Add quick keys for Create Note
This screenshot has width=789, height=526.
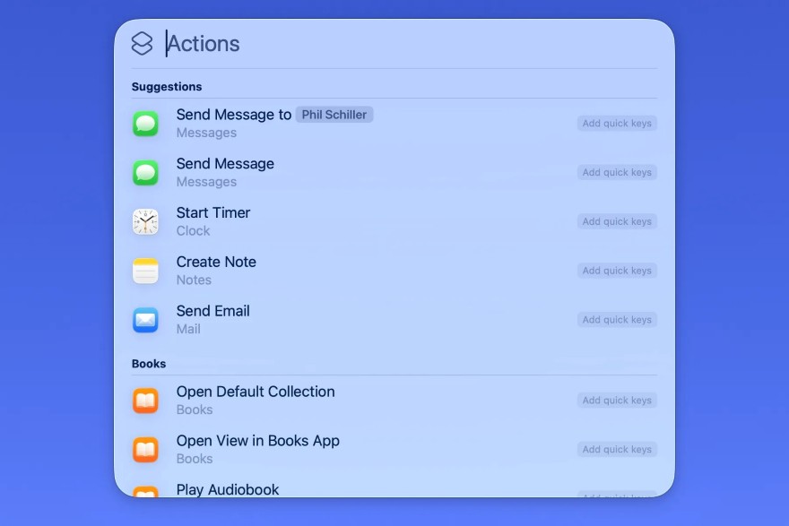click(617, 270)
